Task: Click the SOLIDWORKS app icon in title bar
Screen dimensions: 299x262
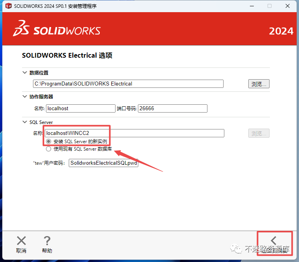Action: pos(9,6)
